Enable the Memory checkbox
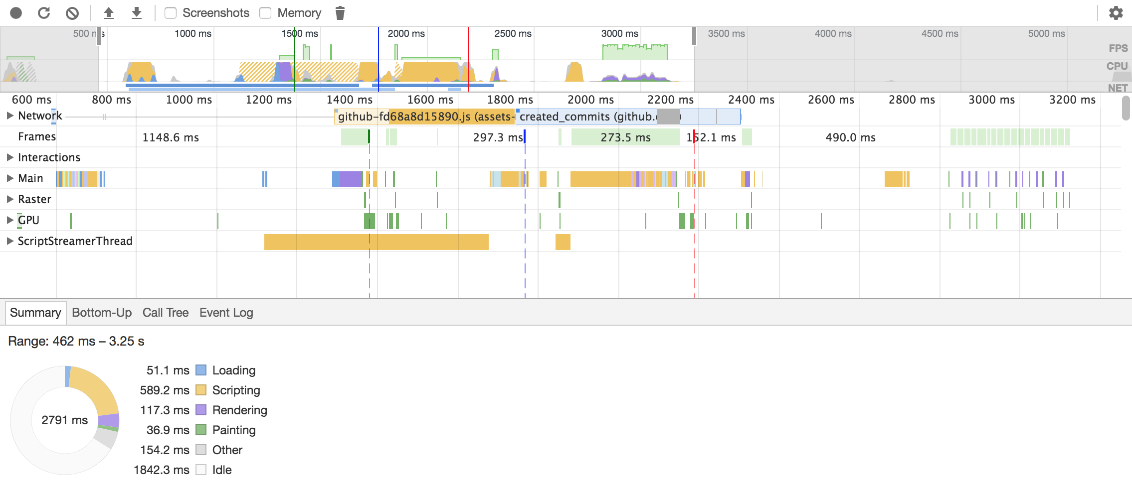 [x=265, y=13]
